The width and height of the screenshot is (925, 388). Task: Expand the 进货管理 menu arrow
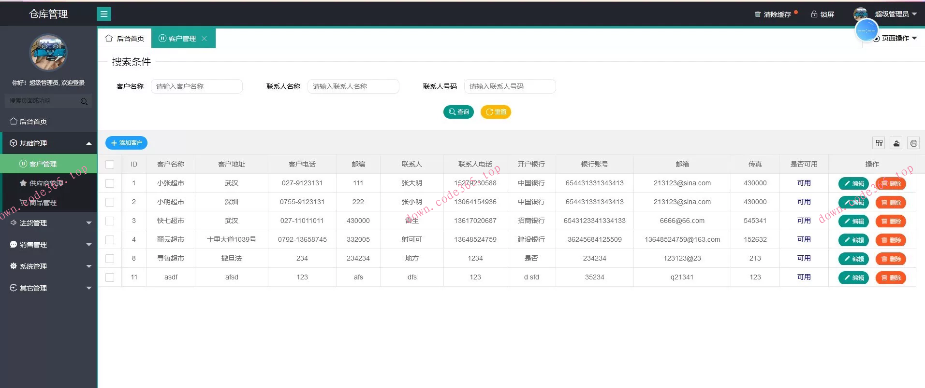click(89, 223)
